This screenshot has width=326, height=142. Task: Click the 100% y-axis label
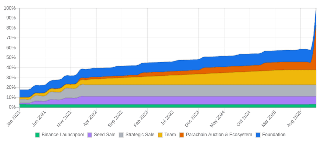[x=10, y=8]
